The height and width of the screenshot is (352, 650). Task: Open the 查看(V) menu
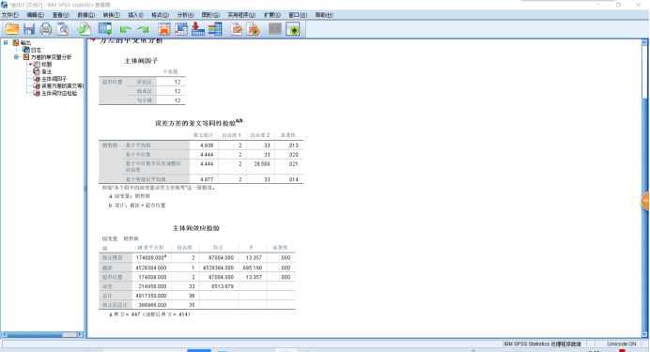[x=60, y=15]
